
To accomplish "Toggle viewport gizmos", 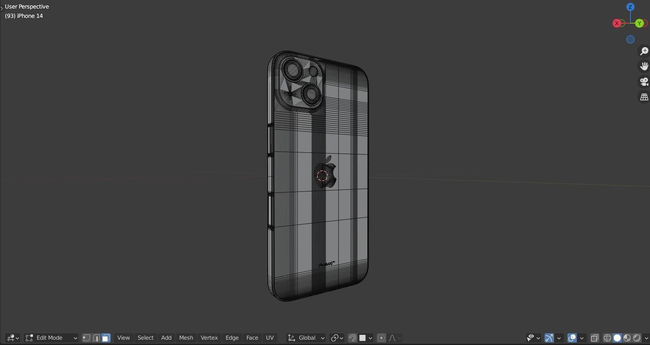I will coord(549,338).
